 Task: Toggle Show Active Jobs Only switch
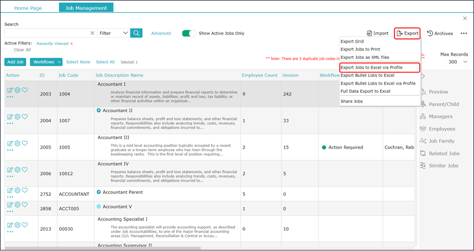[x=189, y=33]
